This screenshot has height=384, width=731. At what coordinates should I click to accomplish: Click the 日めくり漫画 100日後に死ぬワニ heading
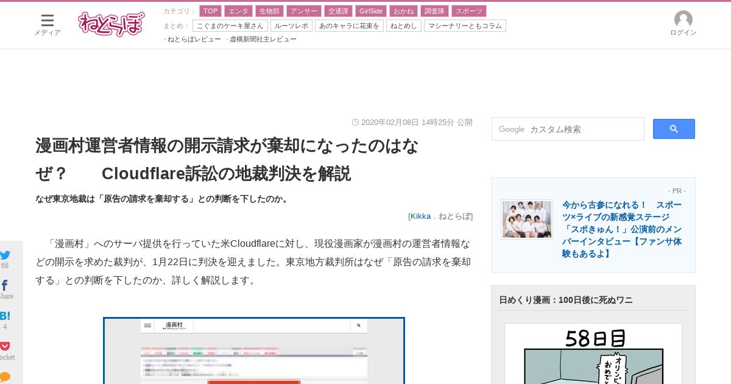coord(566,300)
